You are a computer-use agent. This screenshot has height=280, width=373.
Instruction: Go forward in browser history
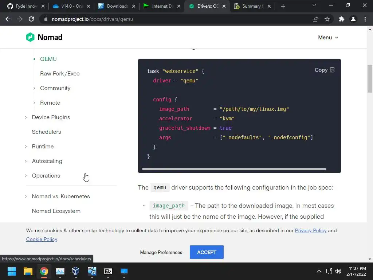[20, 19]
